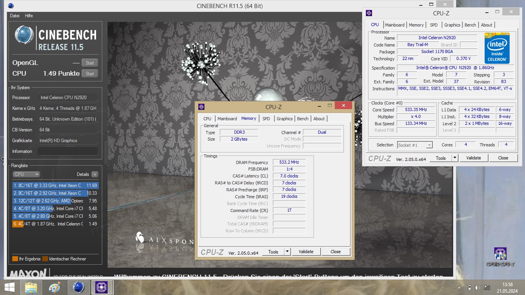The image size is (525, 295).
Task: Open Mainboard tab in right CPU-Z window
Action: pos(395,25)
